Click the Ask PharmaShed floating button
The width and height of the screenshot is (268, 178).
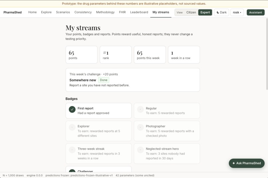(x=247, y=163)
